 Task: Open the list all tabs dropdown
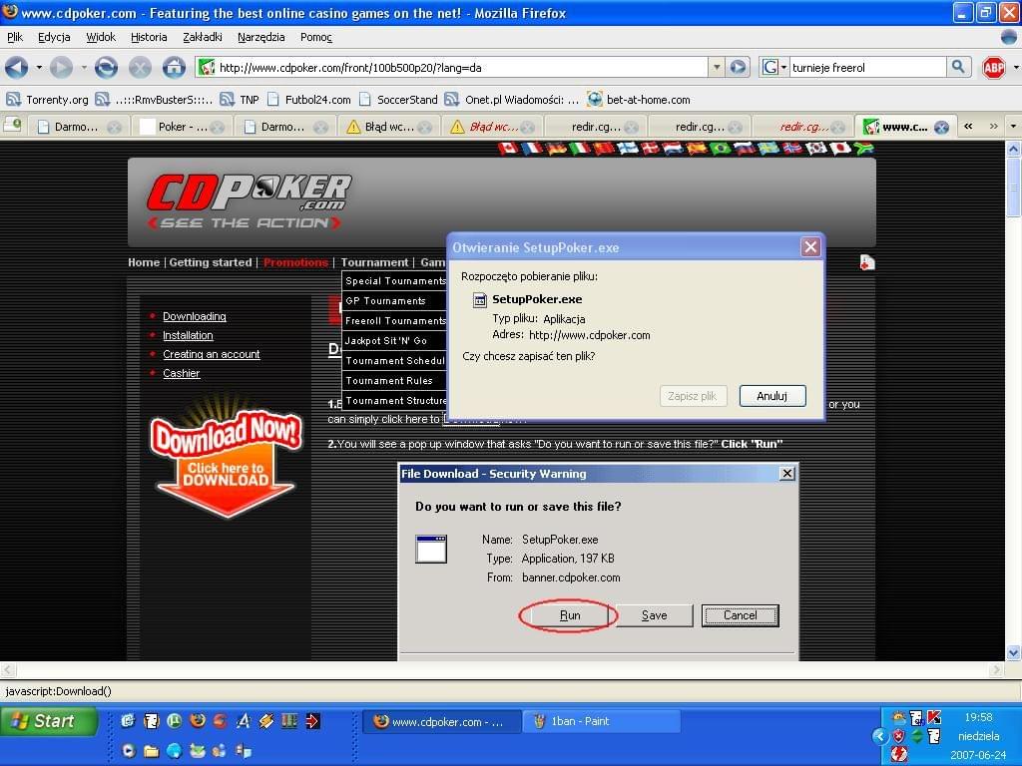1013,127
